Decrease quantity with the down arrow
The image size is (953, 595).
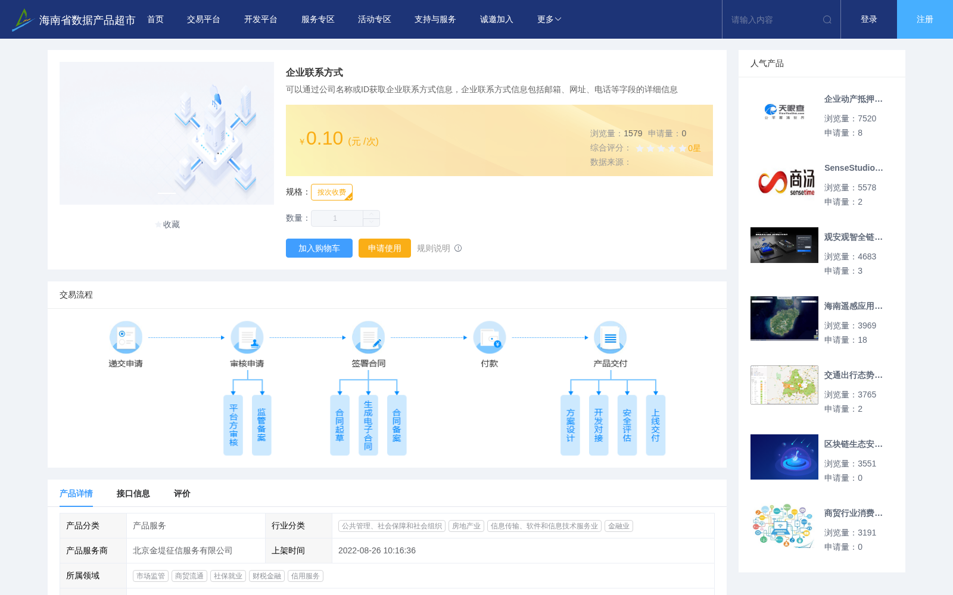tap(371, 223)
